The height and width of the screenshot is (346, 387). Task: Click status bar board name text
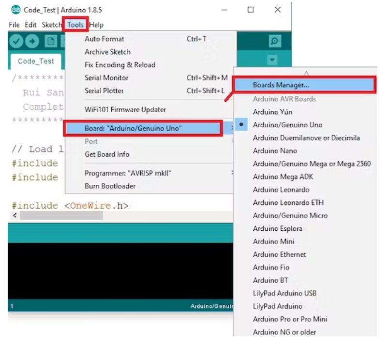pyautogui.click(x=211, y=306)
